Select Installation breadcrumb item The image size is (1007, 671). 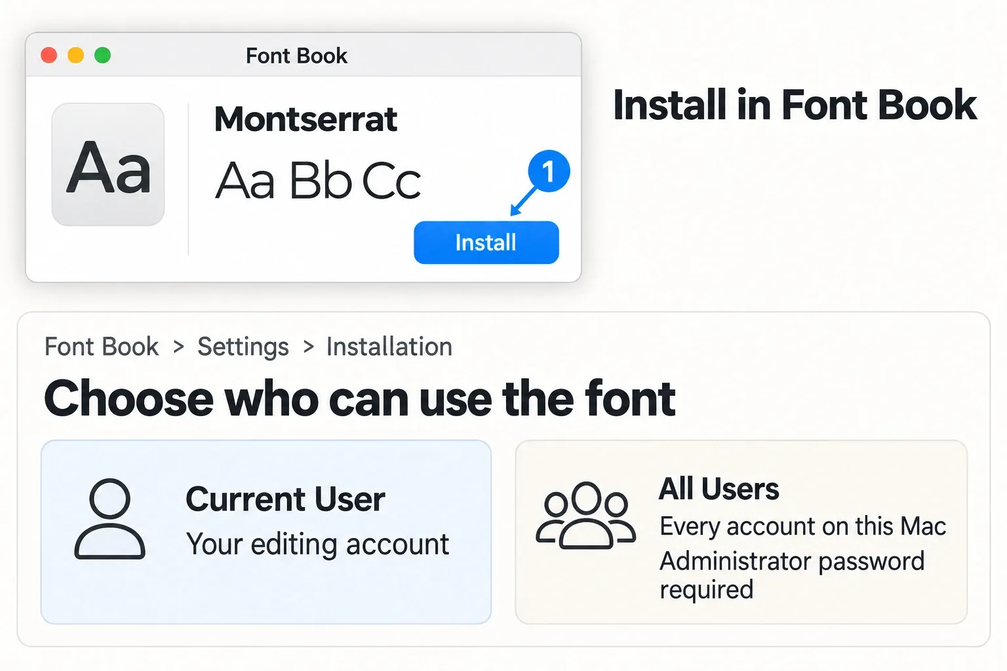(x=389, y=347)
